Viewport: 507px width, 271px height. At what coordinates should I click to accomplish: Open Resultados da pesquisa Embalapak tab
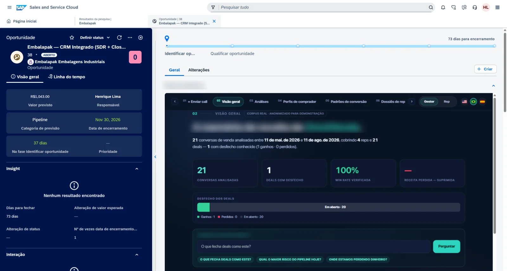pyautogui.click(x=95, y=21)
